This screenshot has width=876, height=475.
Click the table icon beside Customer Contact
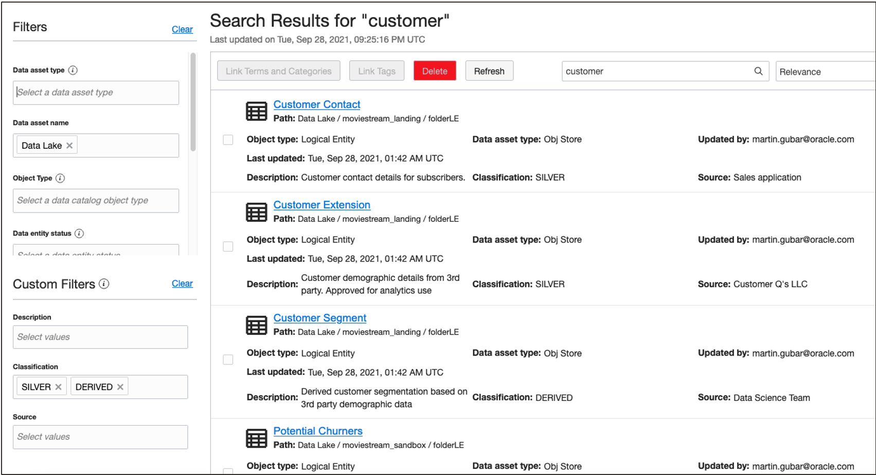click(x=256, y=111)
